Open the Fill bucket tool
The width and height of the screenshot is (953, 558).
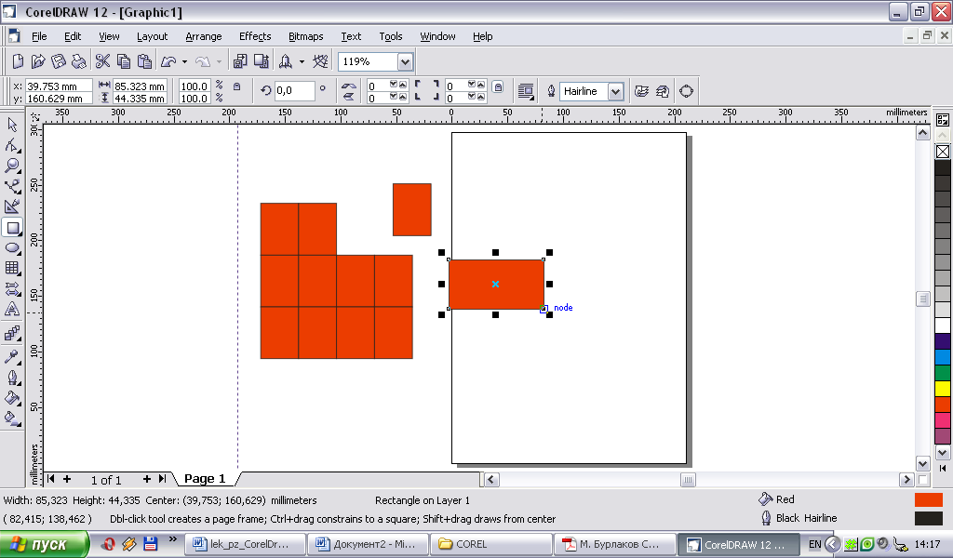(x=12, y=398)
